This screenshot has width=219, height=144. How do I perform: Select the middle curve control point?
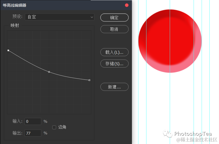[49, 72]
